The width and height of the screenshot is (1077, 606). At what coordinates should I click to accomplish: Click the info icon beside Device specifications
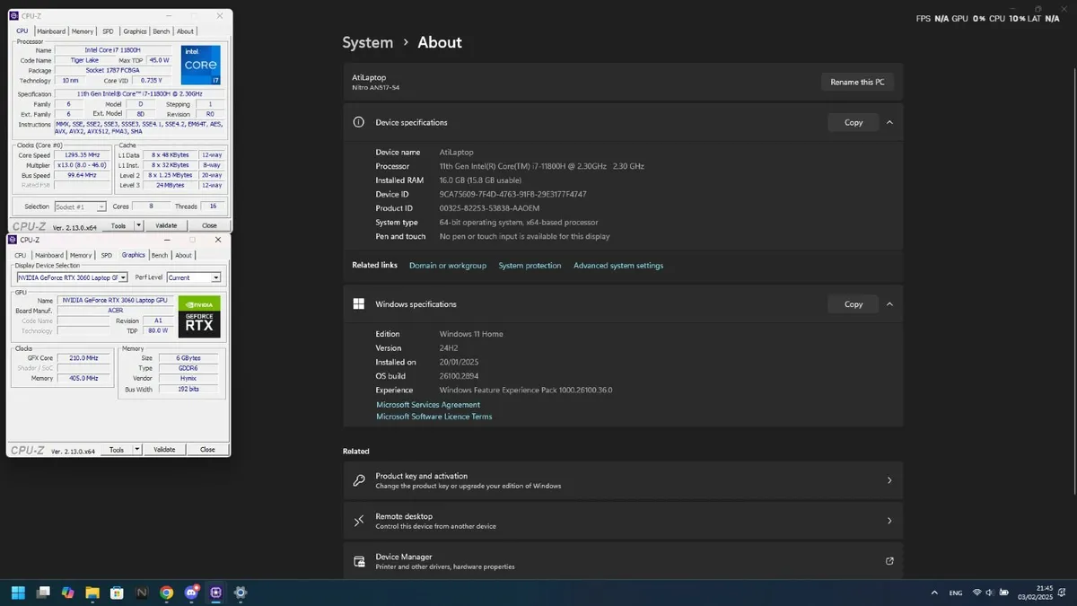point(358,122)
